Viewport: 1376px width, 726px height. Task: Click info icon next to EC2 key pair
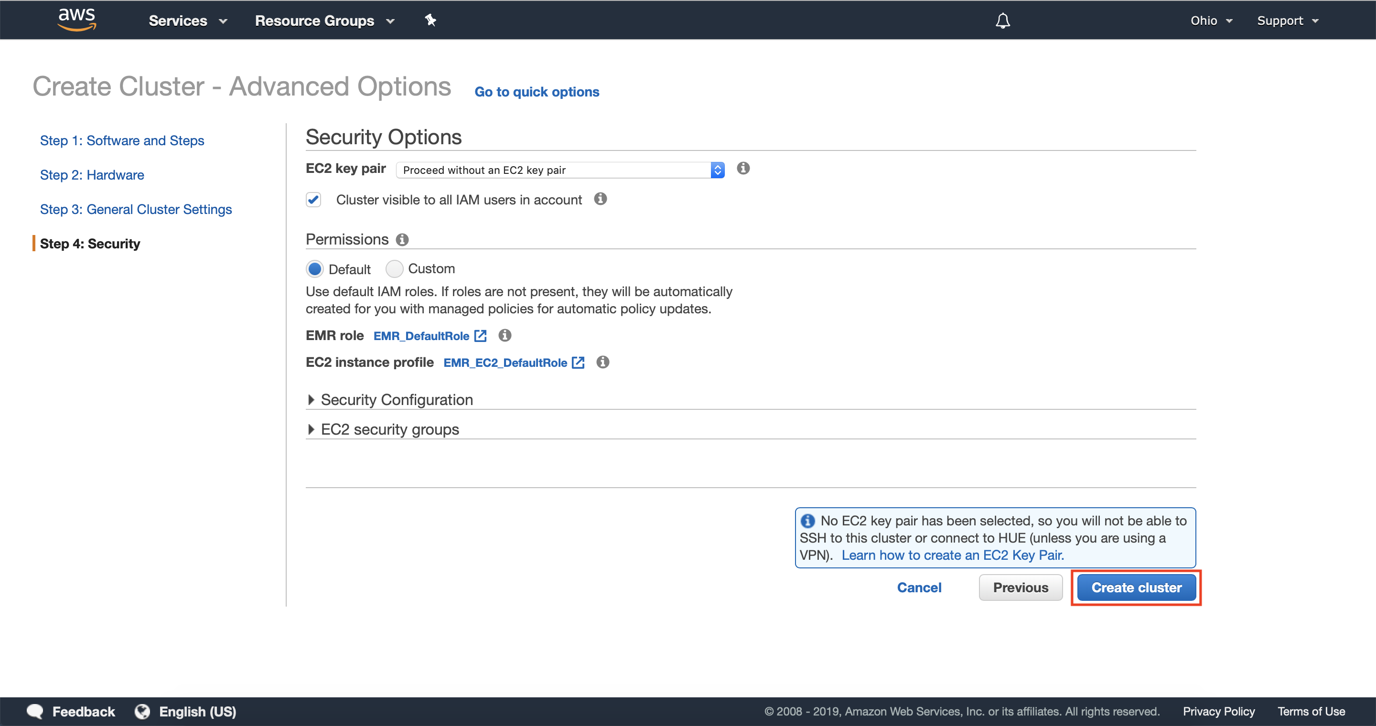click(743, 169)
